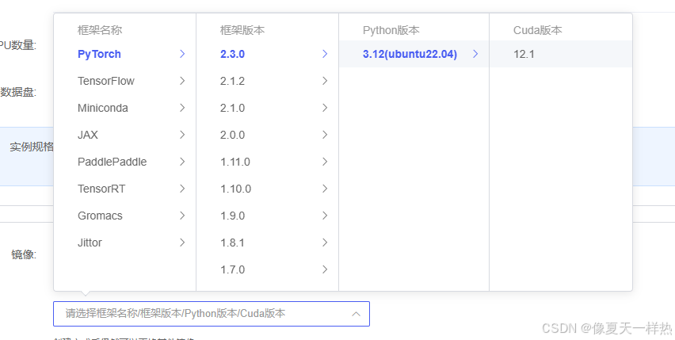Choose framework version 1.7.0

pyautogui.click(x=267, y=269)
